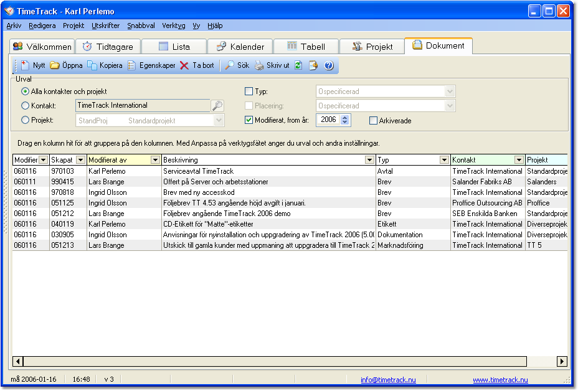Select row Brev med ny accesskod
This screenshot has height=391, width=578.
point(290,192)
